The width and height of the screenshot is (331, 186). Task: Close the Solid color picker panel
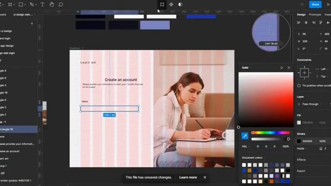[x=289, y=68]
